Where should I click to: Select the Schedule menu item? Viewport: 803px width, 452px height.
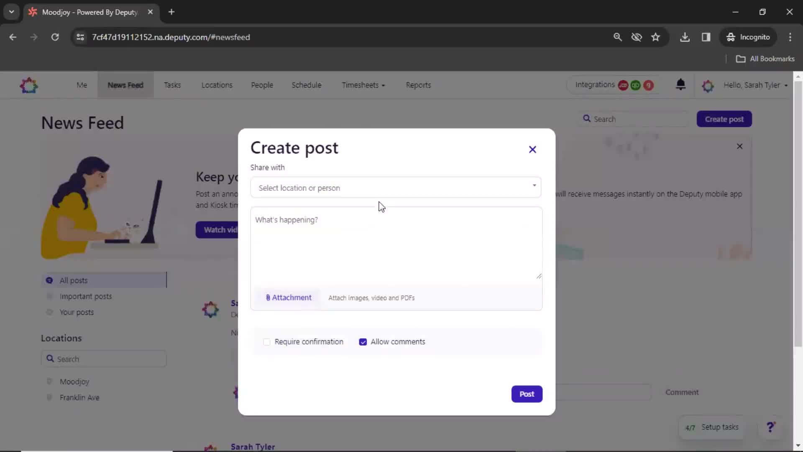[306, 85]
